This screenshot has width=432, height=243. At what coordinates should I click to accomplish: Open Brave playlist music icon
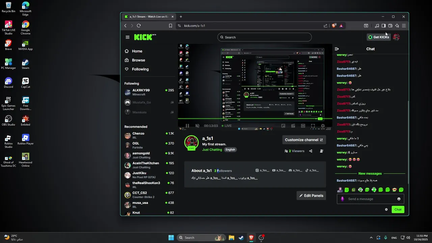coord(377,26)
